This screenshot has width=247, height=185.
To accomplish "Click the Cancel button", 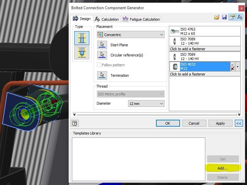I will (194, 123).
